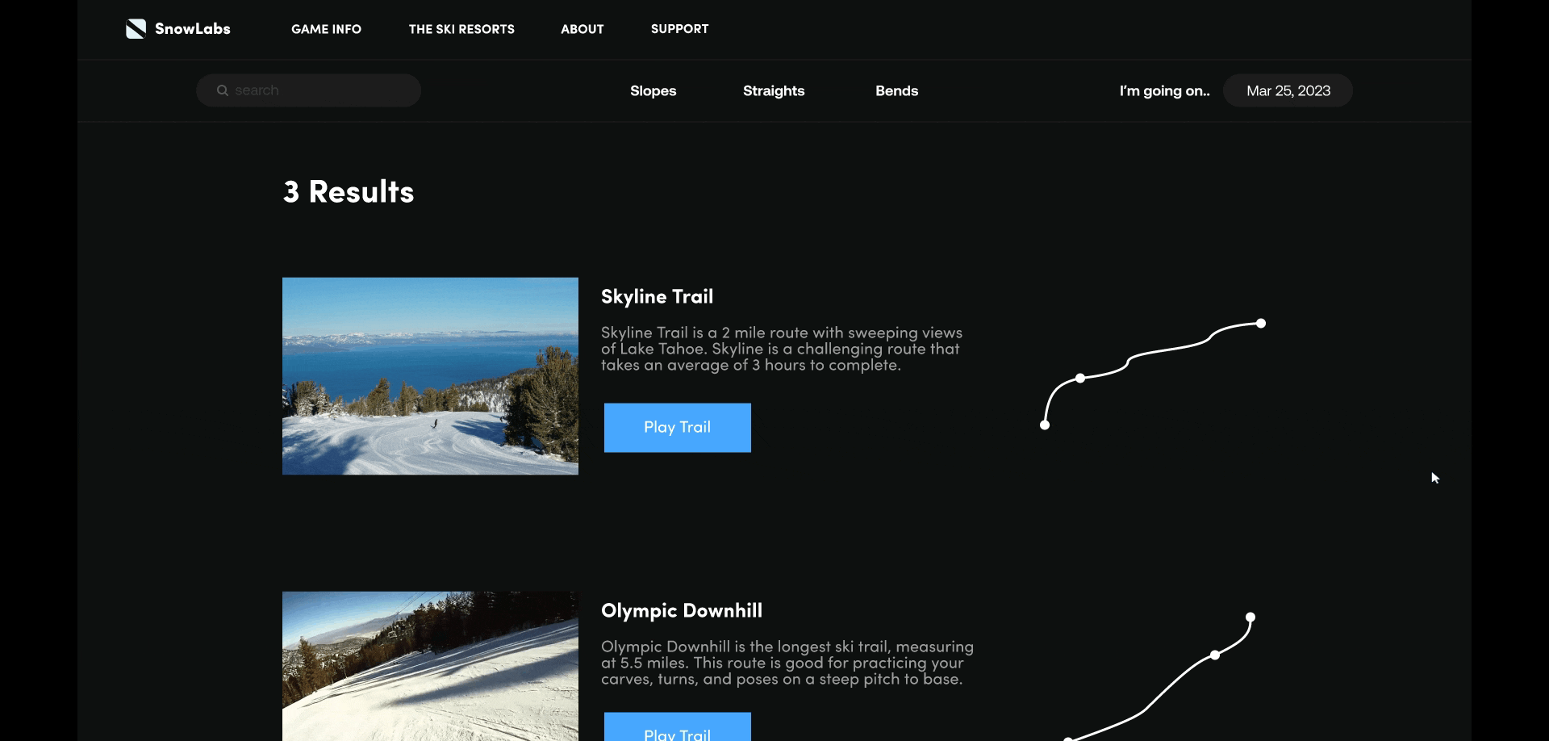Select the top endpoint of Olympic Downhill route
The width and height of the screenshot is (1549, 741).
1250,617
